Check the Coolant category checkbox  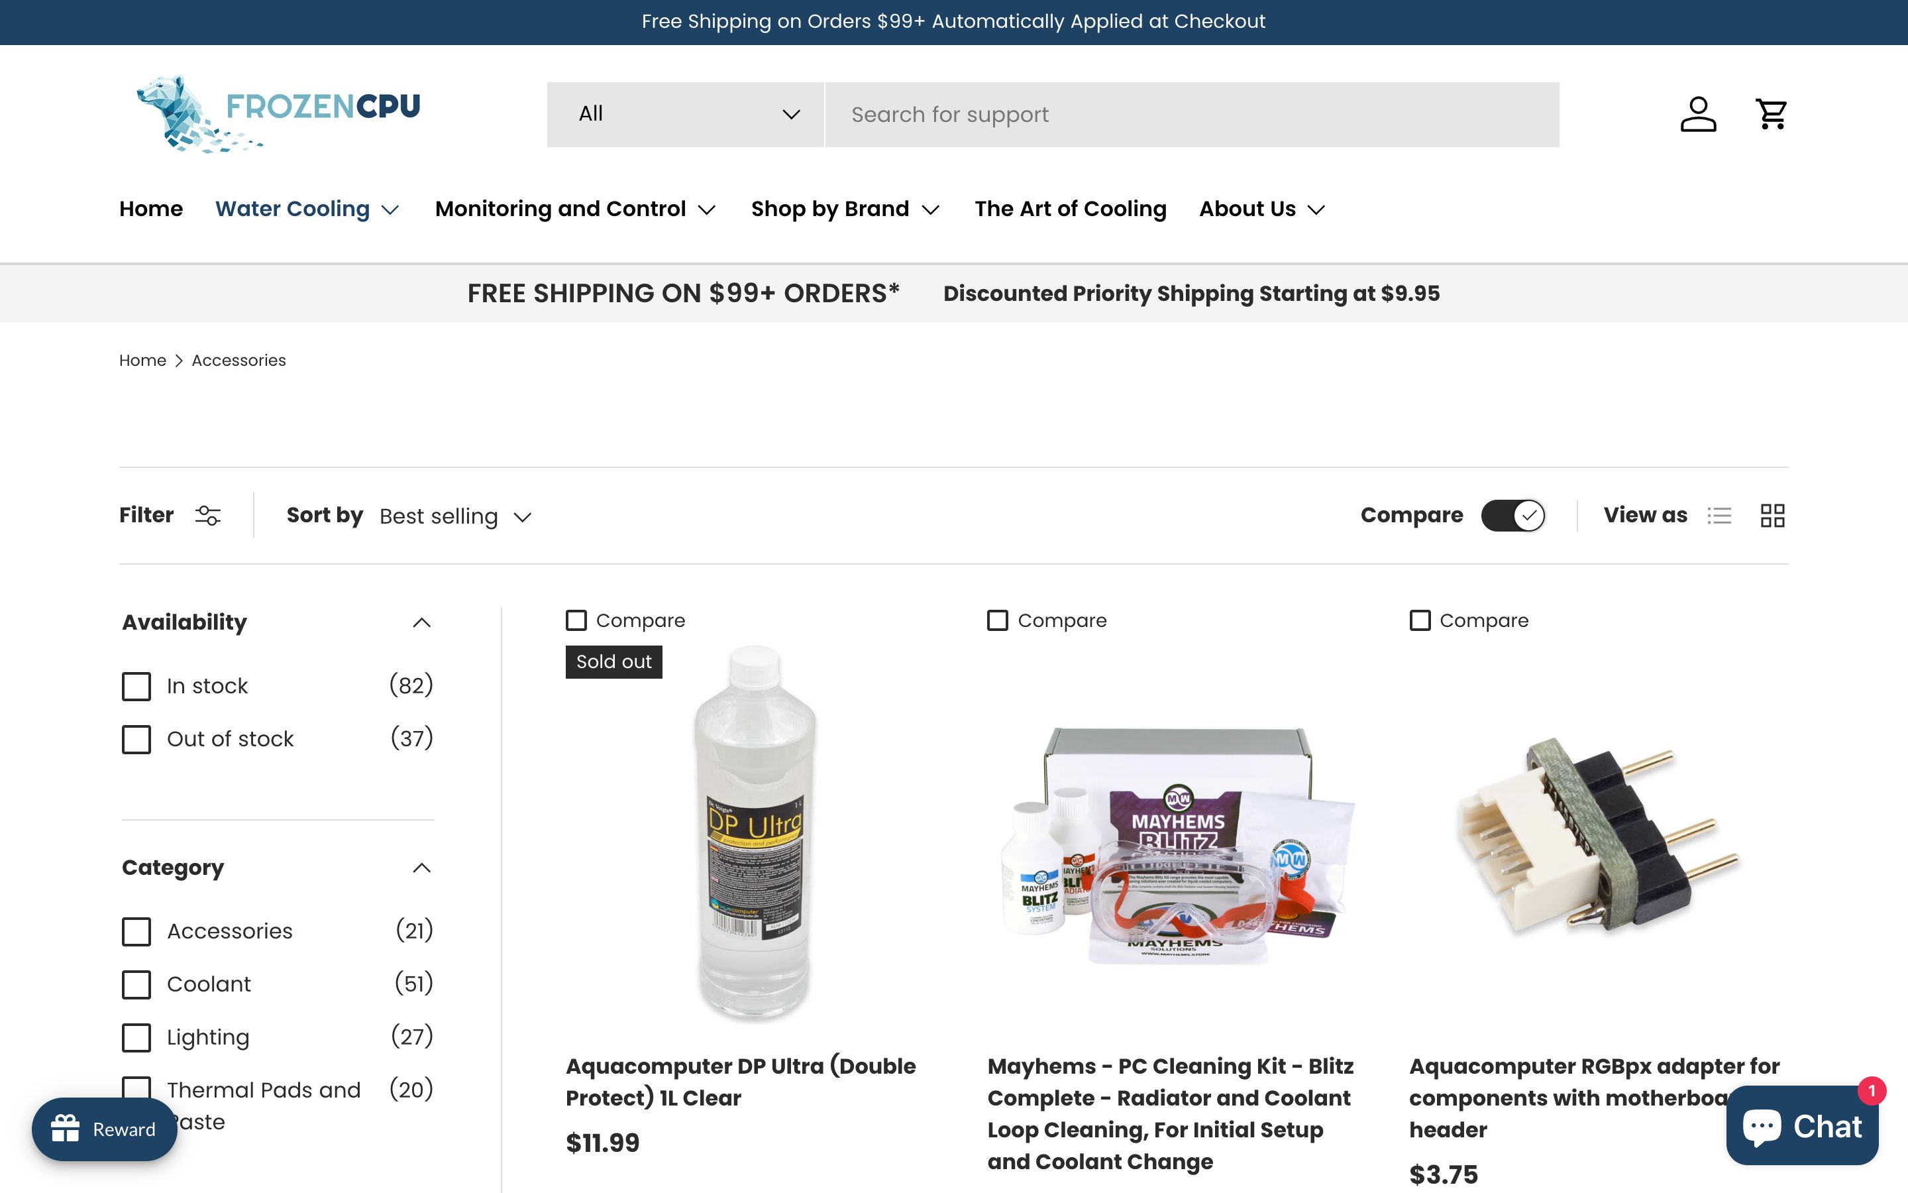tap(136, 984)
